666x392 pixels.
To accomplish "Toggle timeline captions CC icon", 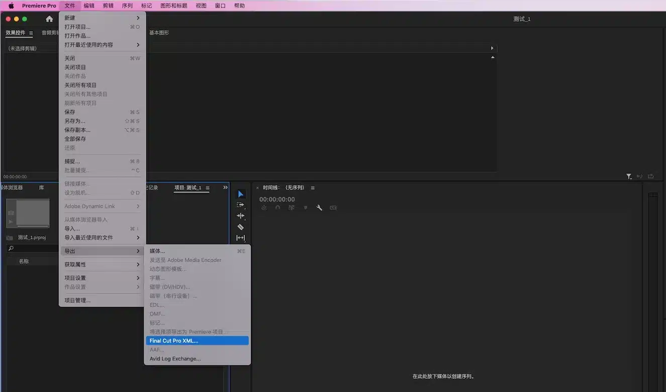I will click(333, 208).
